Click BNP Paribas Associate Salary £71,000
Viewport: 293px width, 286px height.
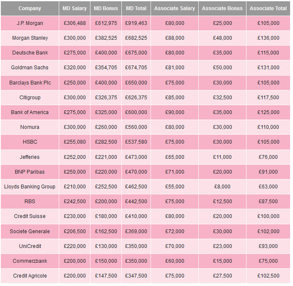click(174, 172)
